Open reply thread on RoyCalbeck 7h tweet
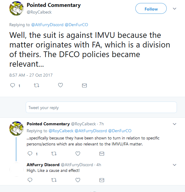 click(30, 154)
